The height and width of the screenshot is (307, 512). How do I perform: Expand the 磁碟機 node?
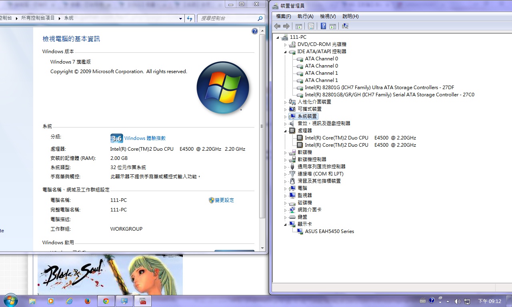pos(286,203)
